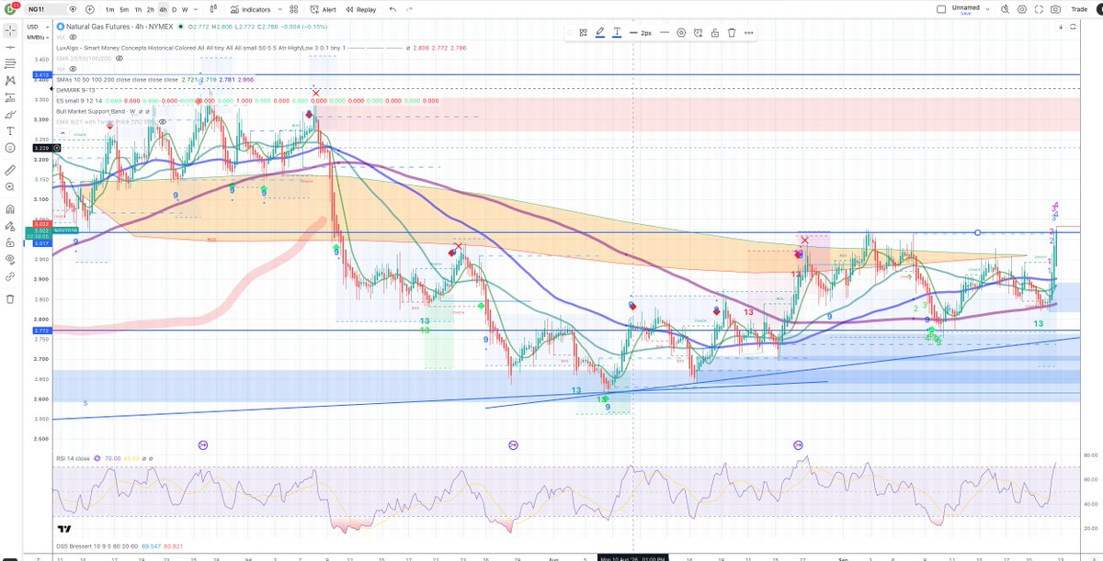
Task: Open forecasting and measurement tools
Action: (x=11, y=97)
